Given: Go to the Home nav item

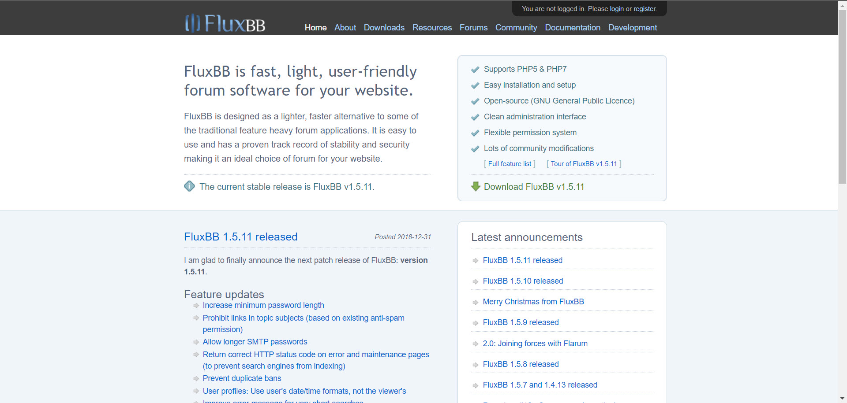Looking at the screenshot, I should (x=316, y=27).
